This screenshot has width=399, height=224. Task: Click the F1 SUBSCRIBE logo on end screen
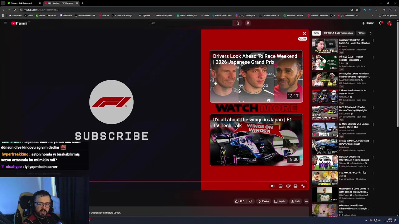pos(111,102)
